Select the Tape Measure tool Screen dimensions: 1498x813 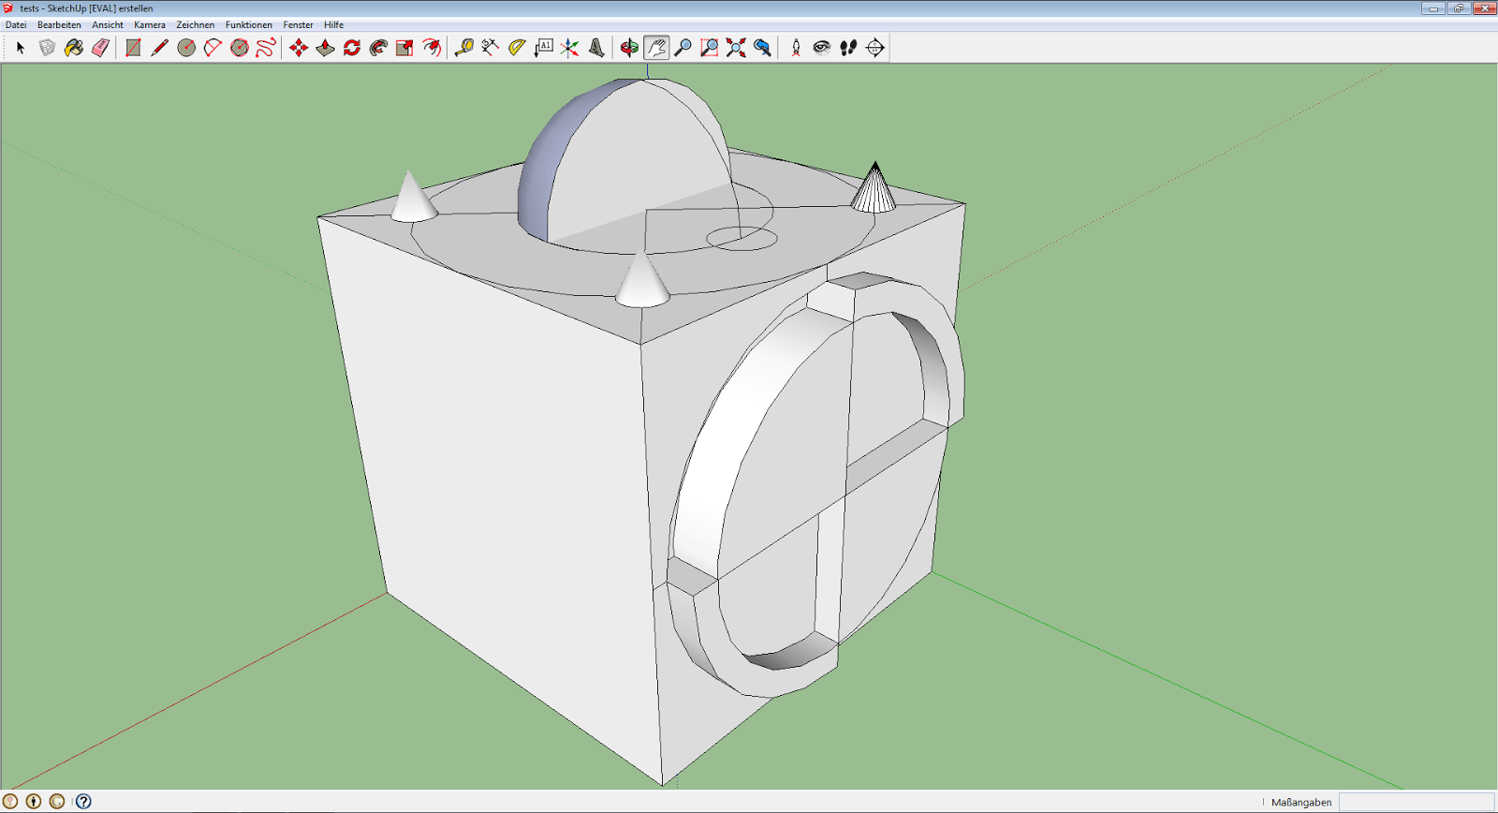[463, 48]
